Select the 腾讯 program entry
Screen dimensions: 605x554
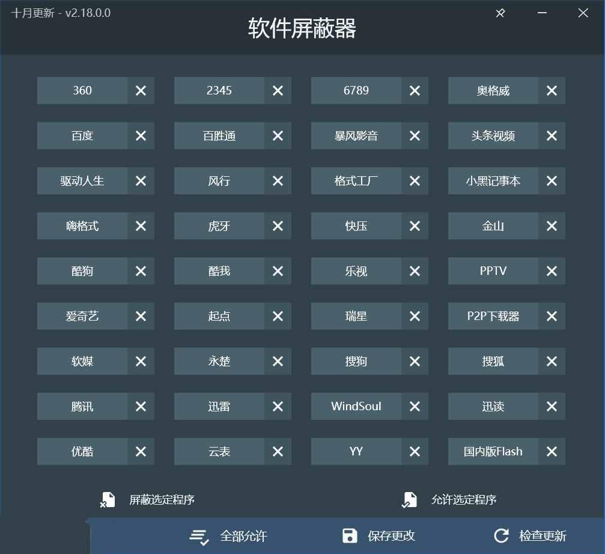tap(82, 406)
